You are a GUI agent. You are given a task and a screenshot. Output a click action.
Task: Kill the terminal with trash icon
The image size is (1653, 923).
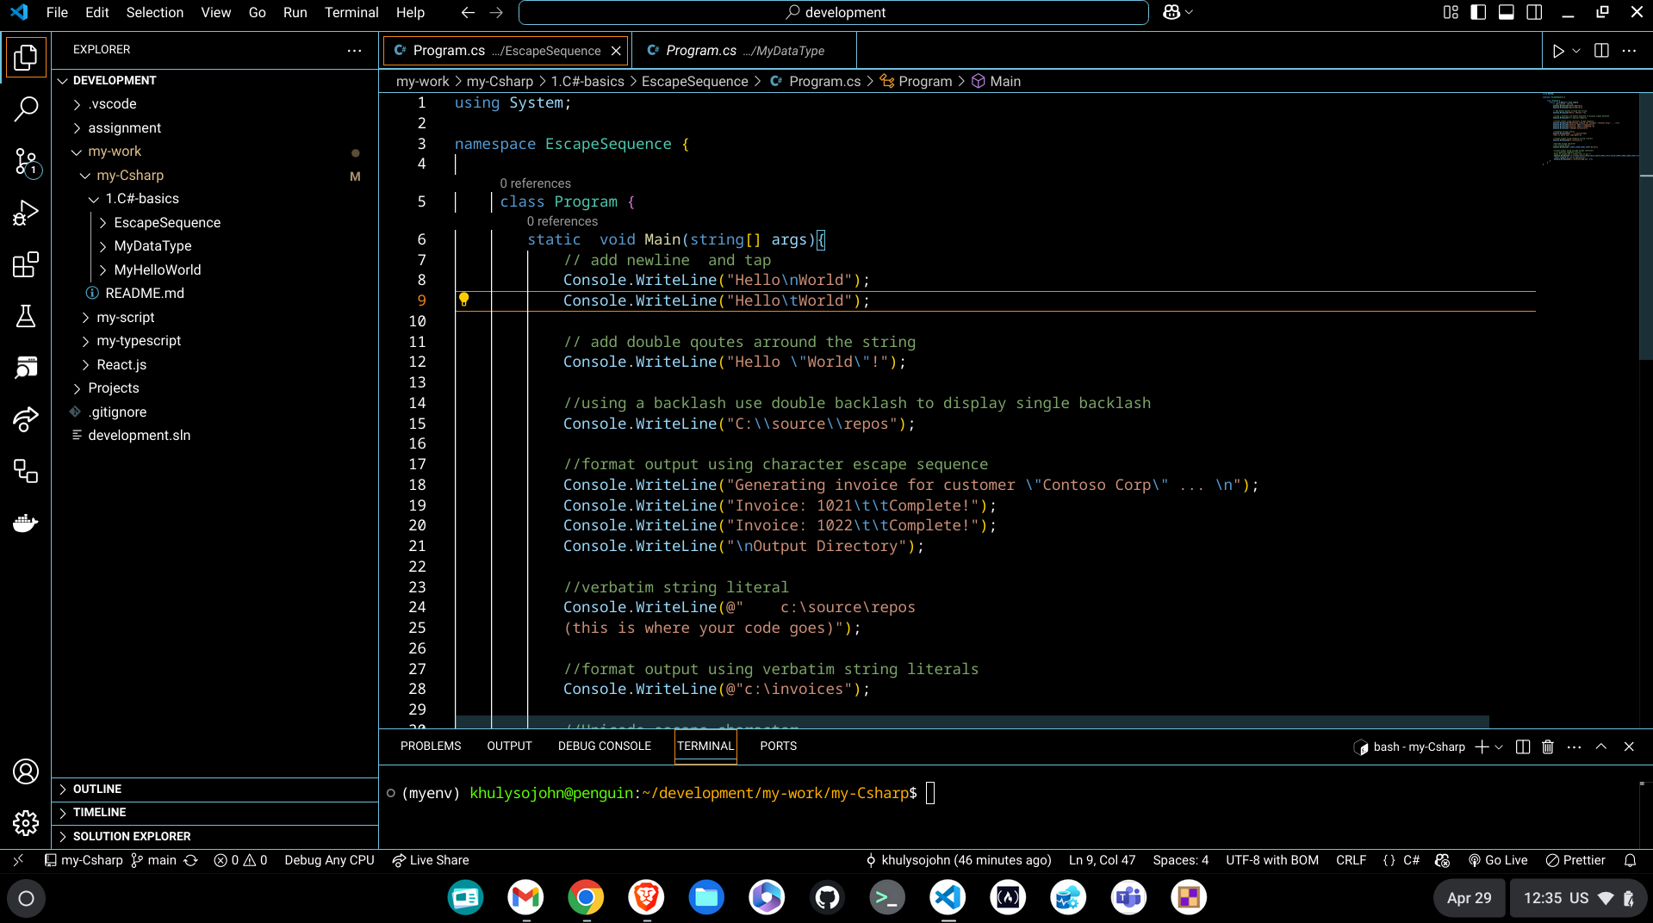1548,746
